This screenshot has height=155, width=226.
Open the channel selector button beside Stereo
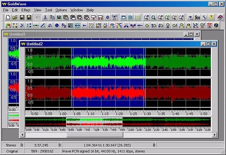coord(22,145)
